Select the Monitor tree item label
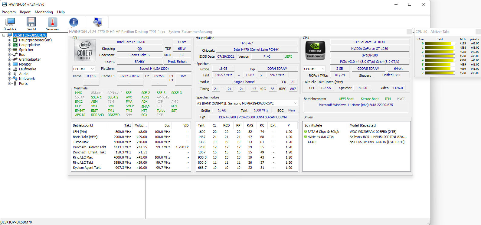The width and height of the screenshot is (481, 225). 25,64
